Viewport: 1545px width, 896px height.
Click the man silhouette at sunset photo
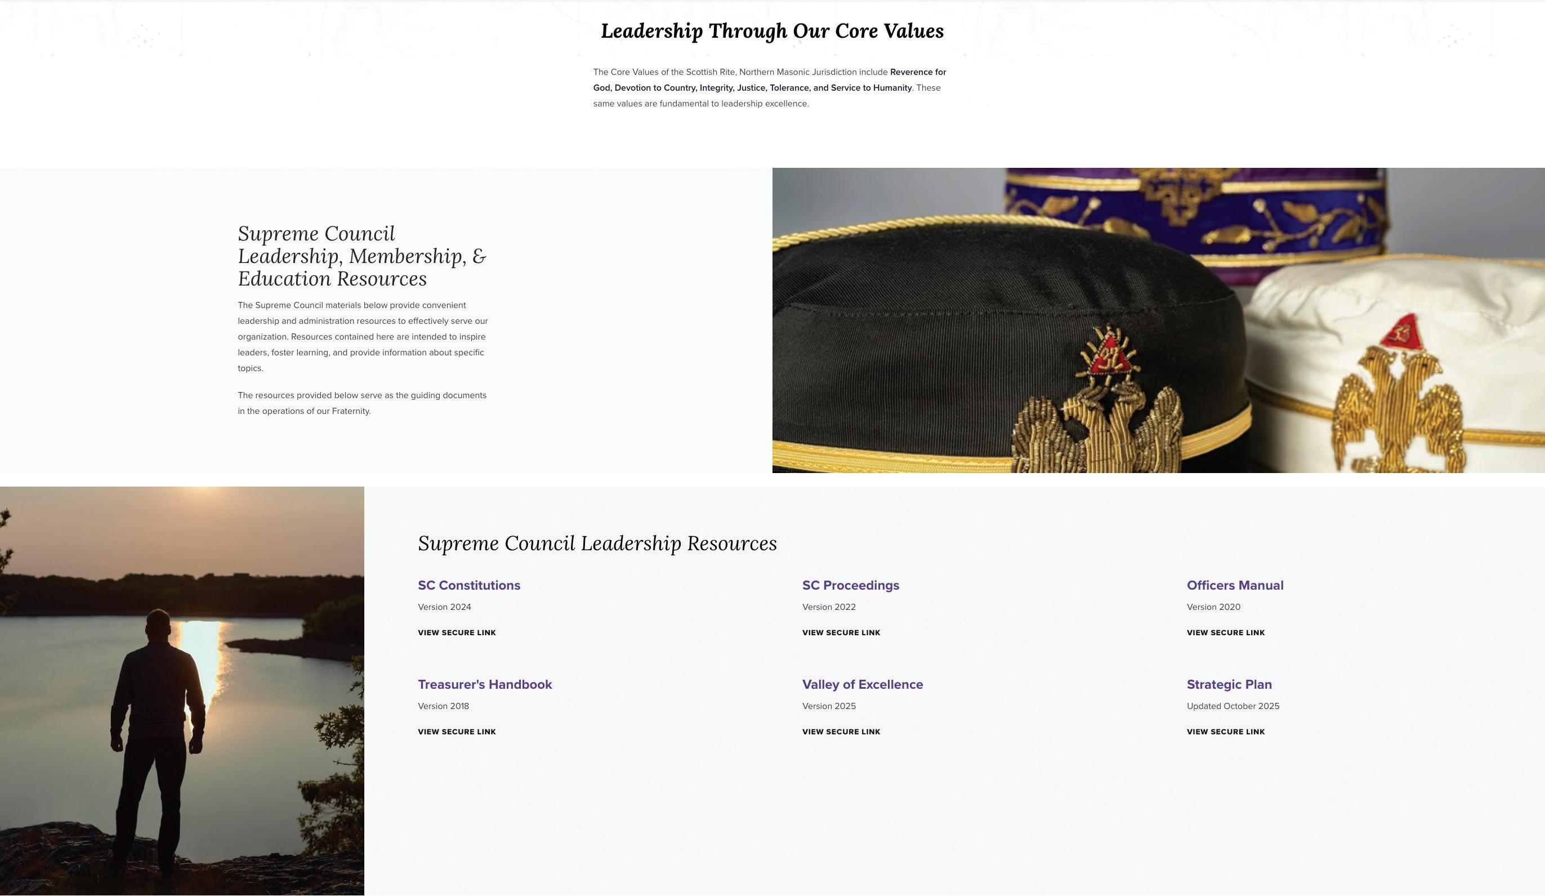182,691
